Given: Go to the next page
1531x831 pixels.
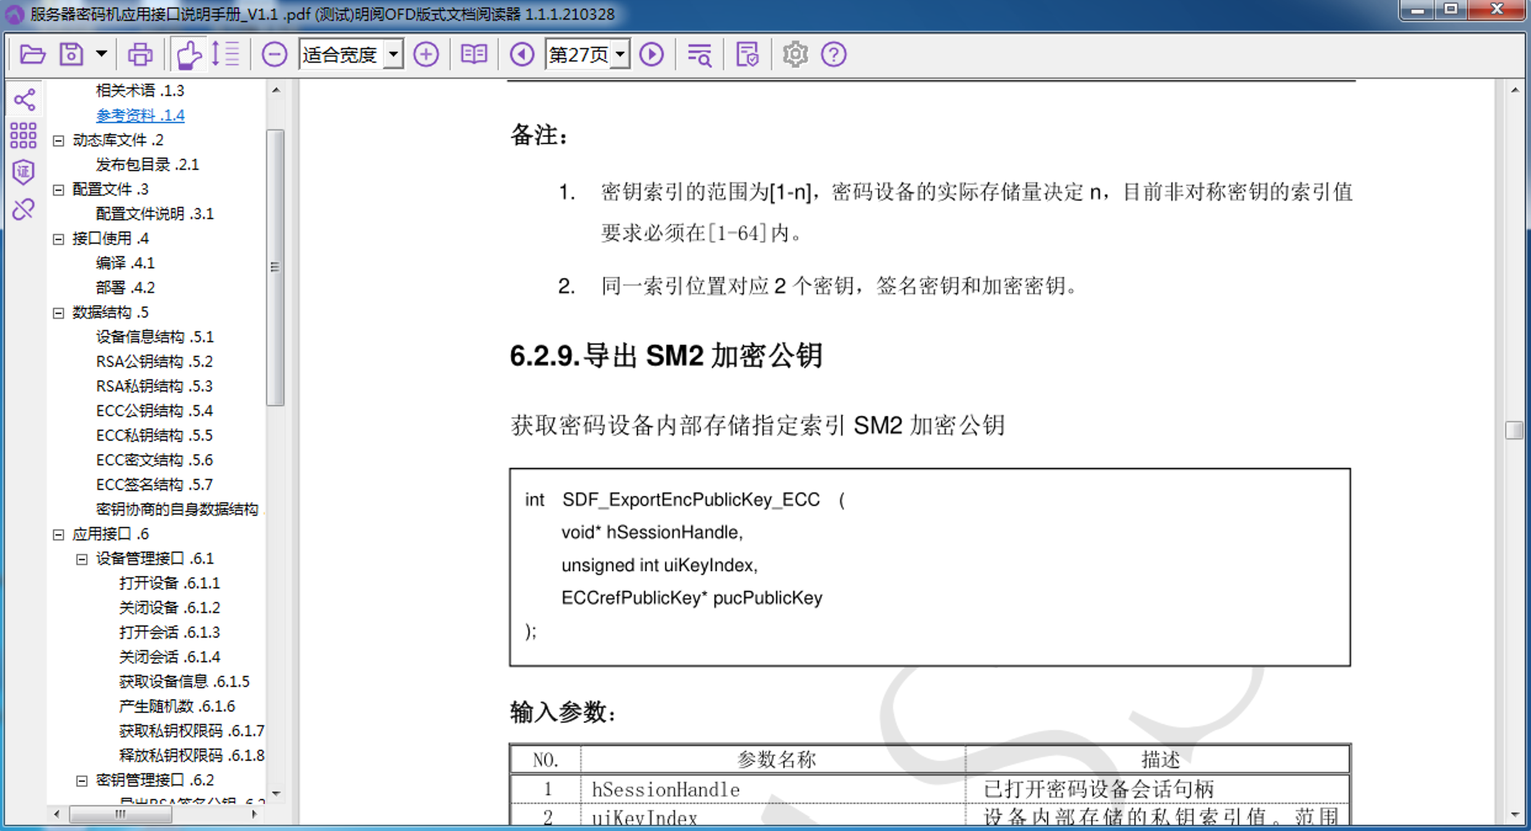Looking at the screenshot, I should pos(652,55).
